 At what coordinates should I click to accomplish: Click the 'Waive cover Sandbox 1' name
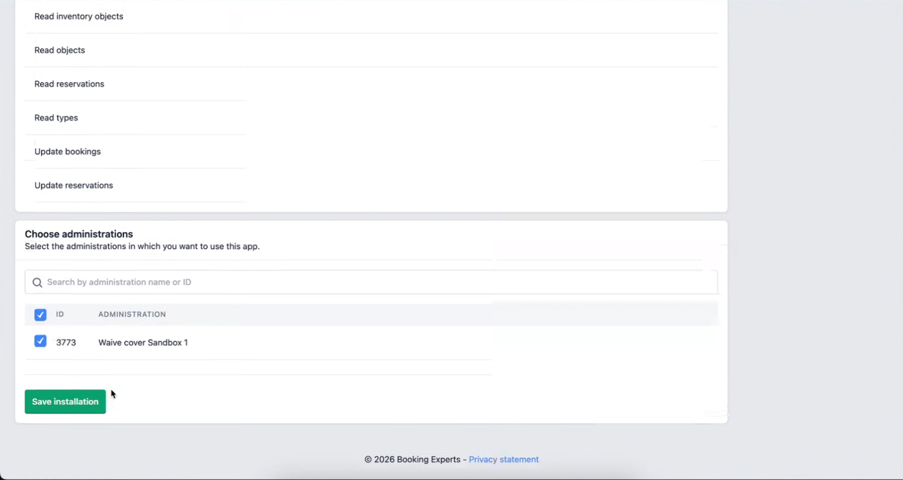pos(143,343)
